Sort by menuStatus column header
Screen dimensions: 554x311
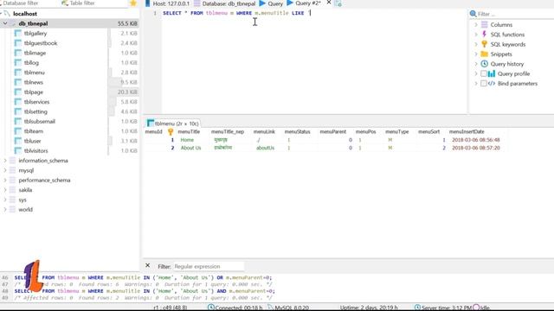click(297, 132)
